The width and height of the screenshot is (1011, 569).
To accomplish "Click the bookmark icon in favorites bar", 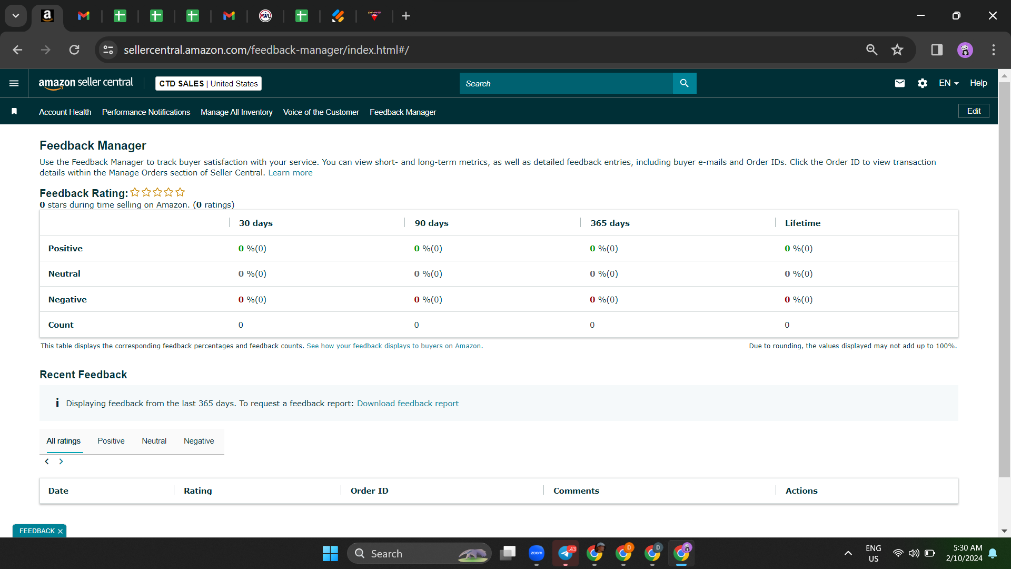I will click(14, 111).
